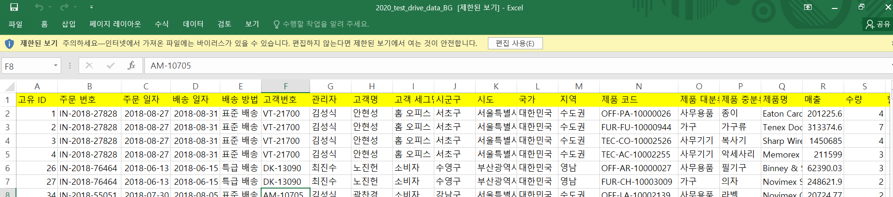The height and width of the screenshot is (197, 893).
Task: Click cell Memorex in row 5
Action: click(781, 154)
